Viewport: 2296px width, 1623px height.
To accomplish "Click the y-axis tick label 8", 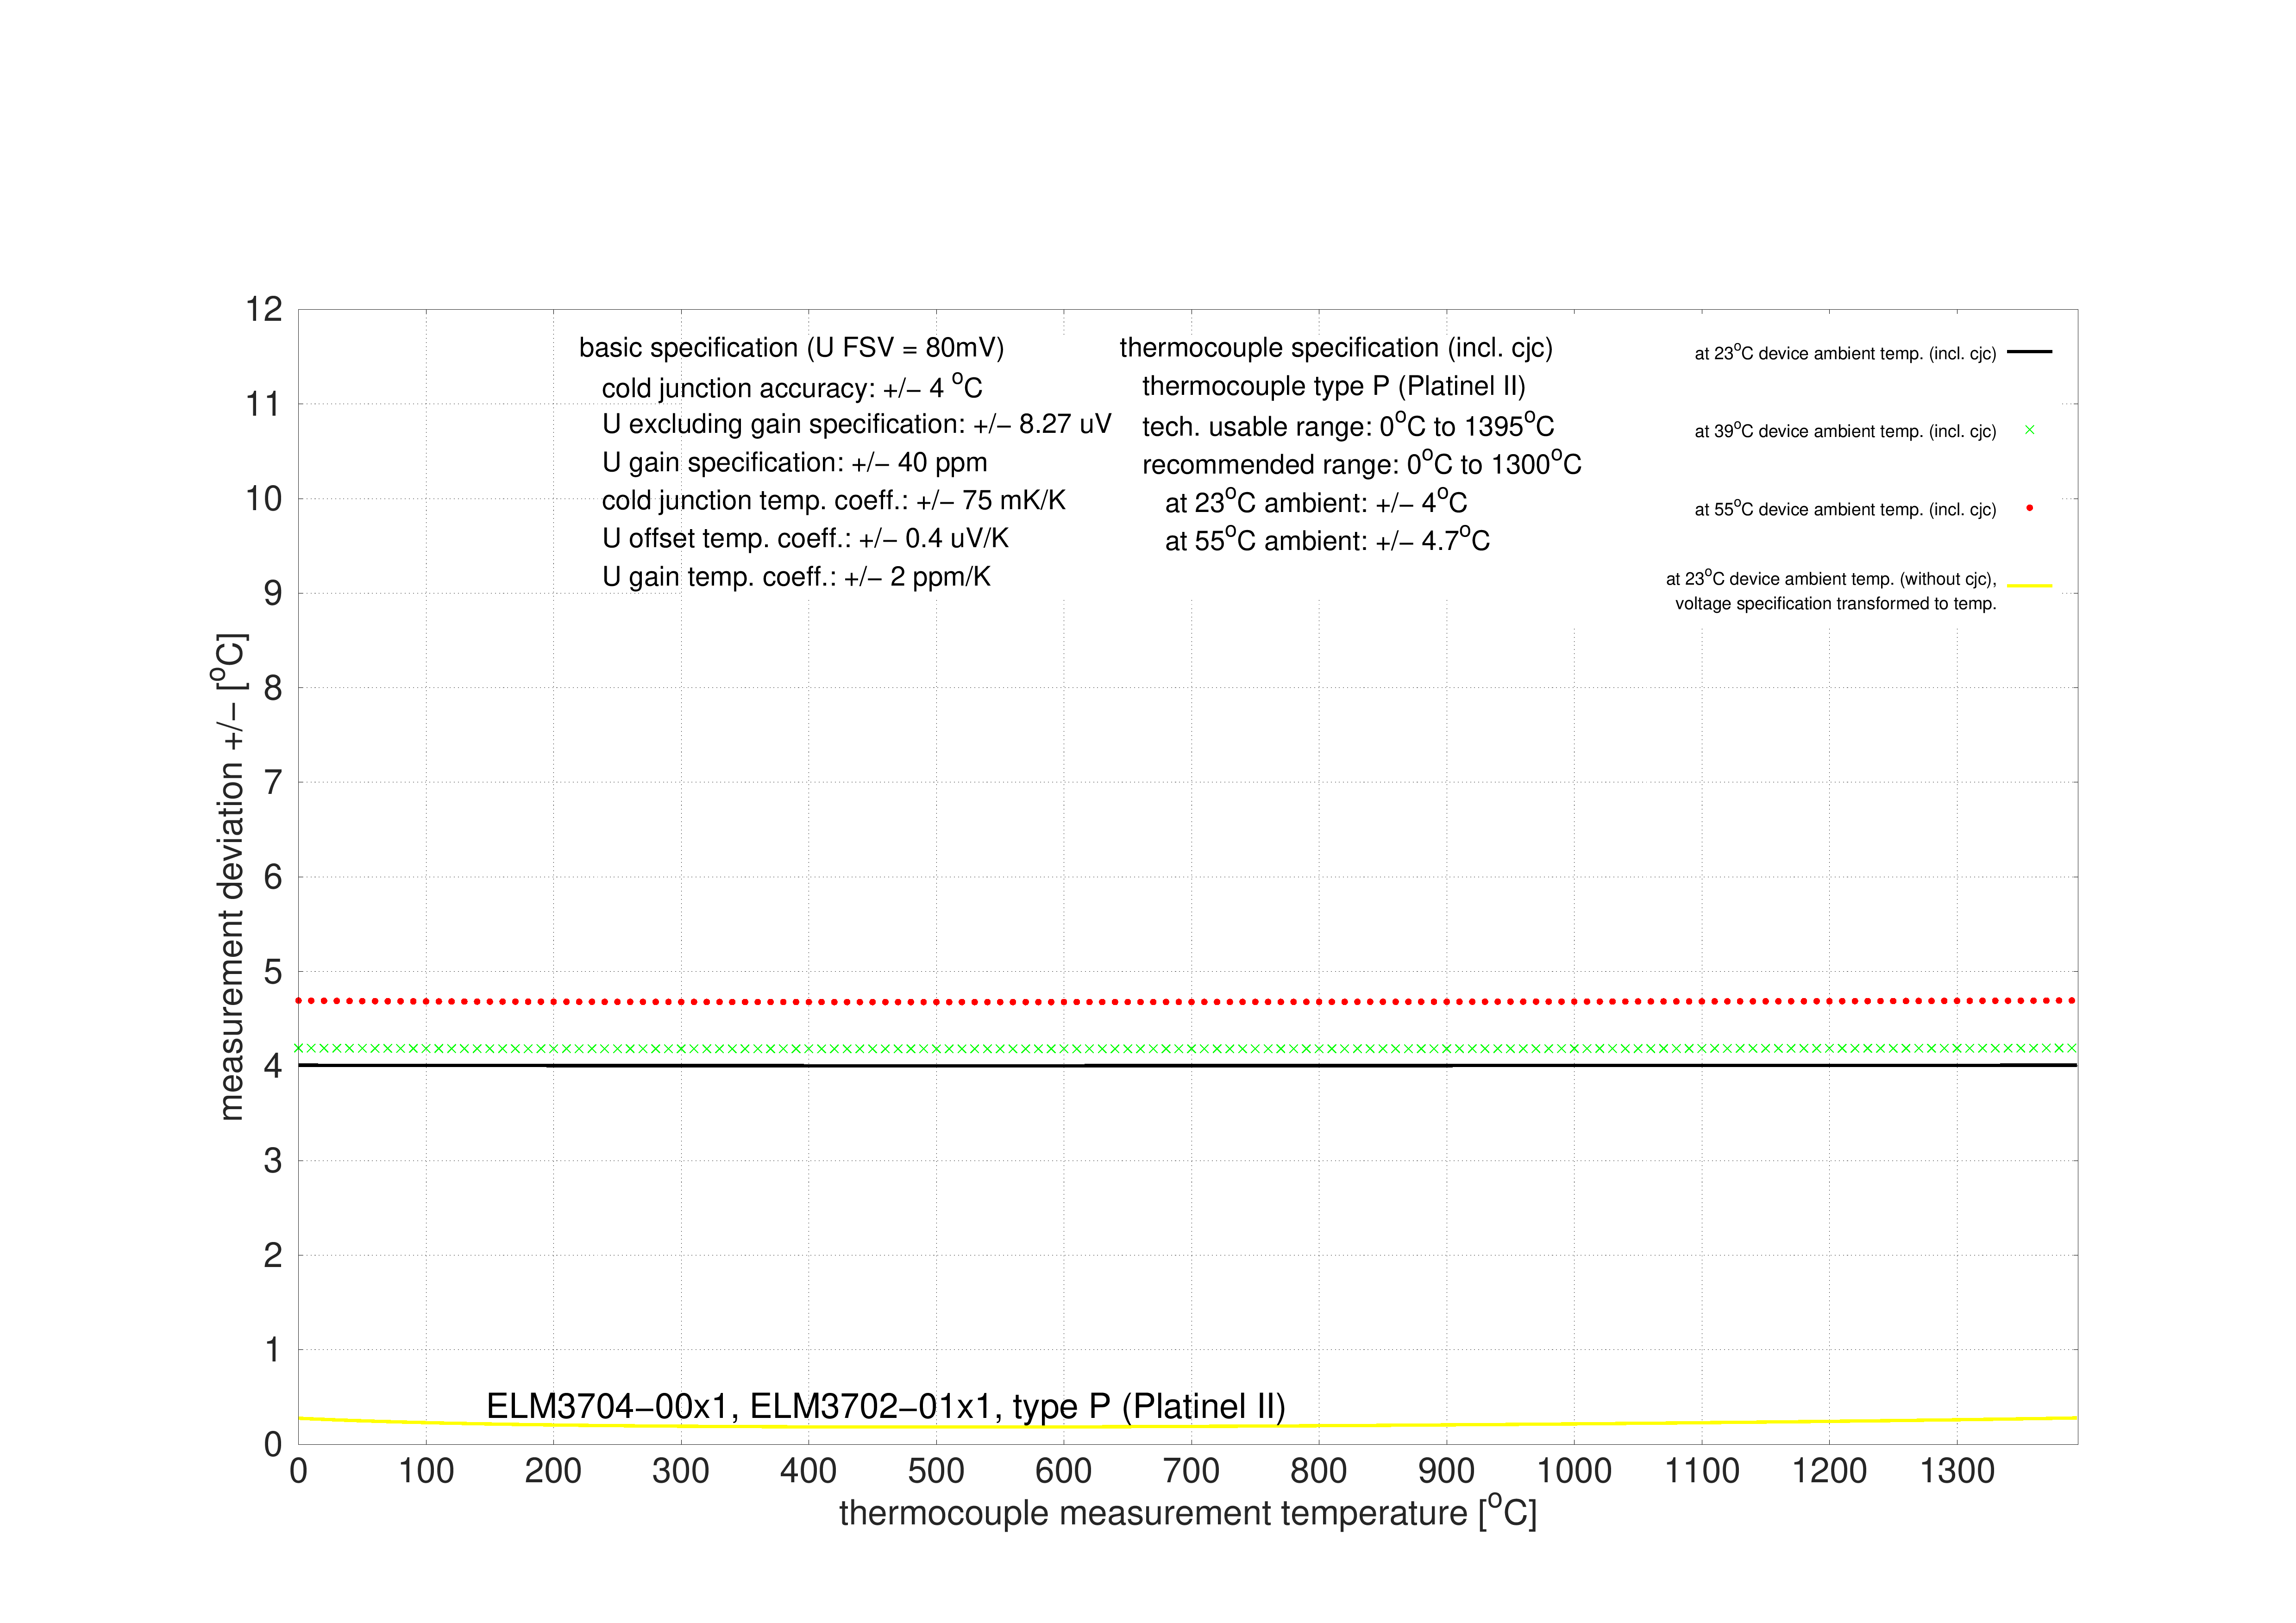I will (x=273, y=687).
